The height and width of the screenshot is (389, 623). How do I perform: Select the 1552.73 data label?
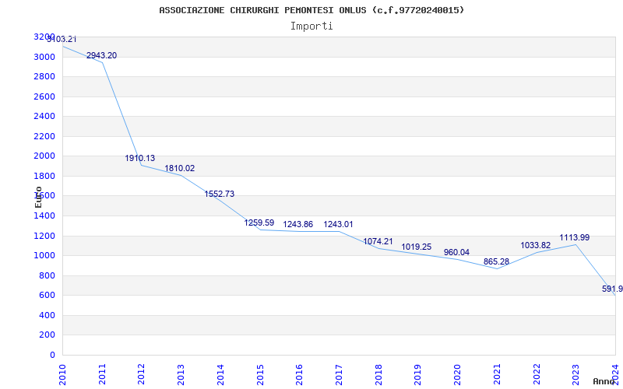pos(220,194)
